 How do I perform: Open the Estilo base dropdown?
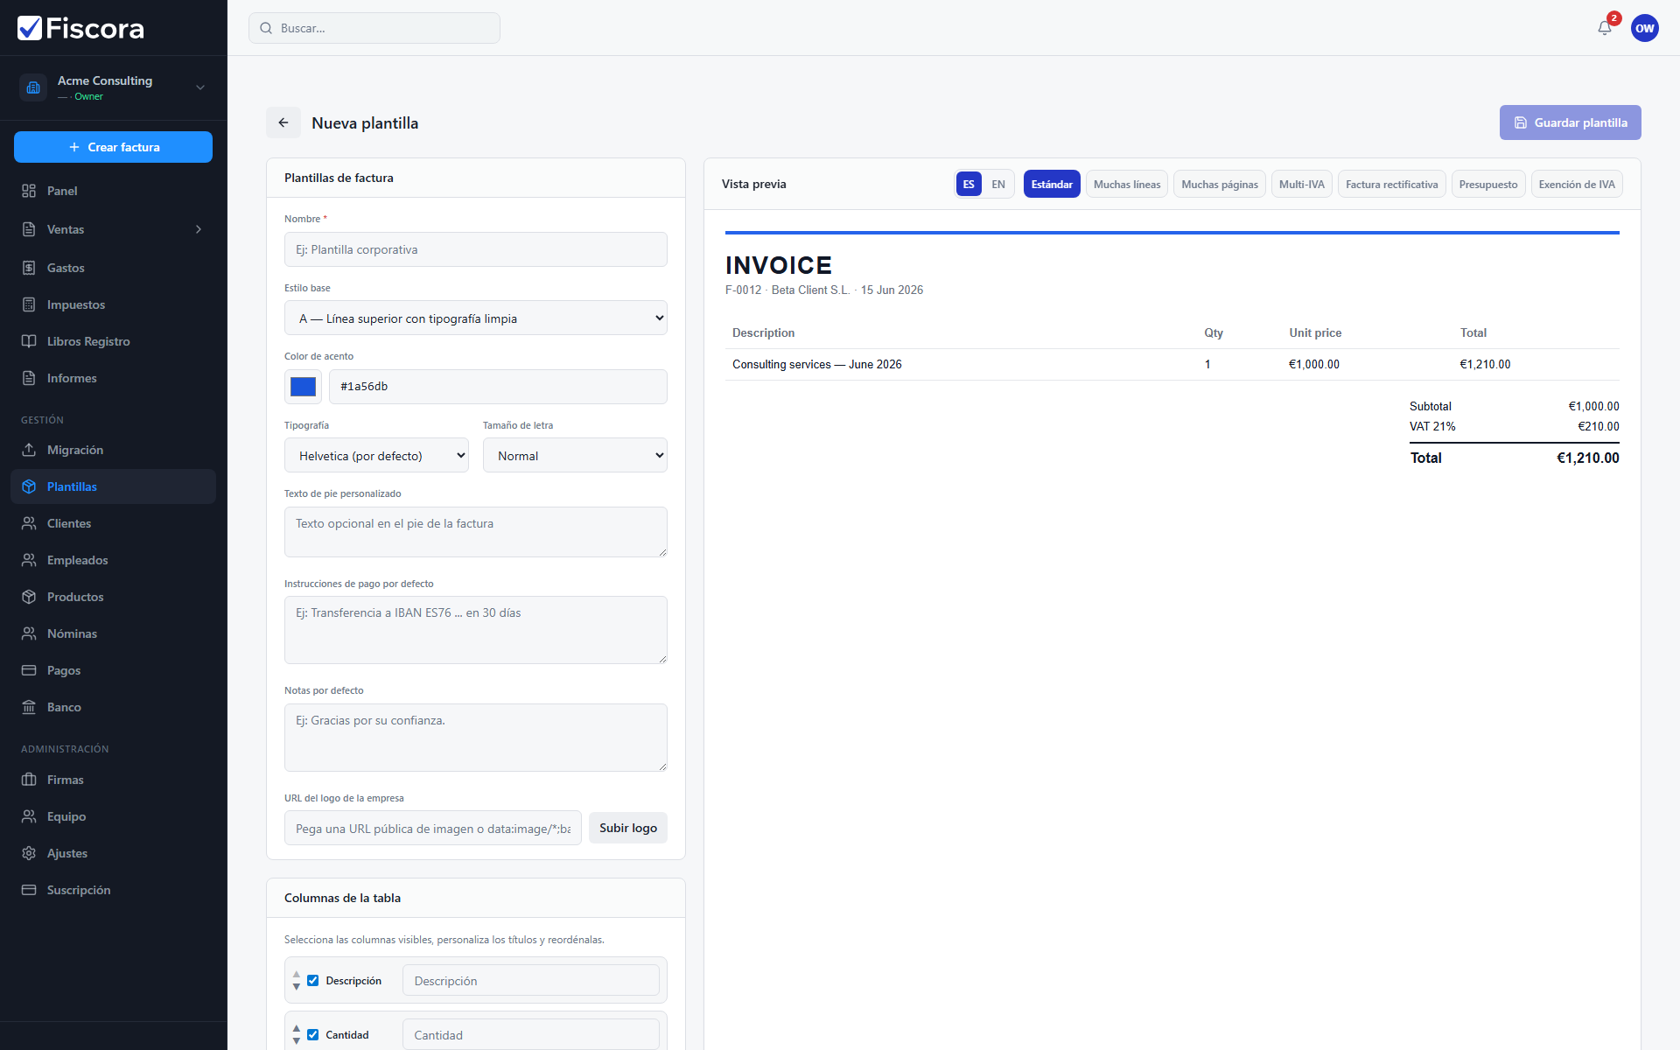[x=475, y=318]
